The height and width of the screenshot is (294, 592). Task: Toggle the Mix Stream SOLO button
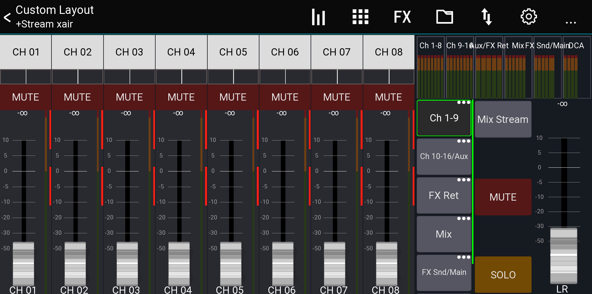click(503, 275)
